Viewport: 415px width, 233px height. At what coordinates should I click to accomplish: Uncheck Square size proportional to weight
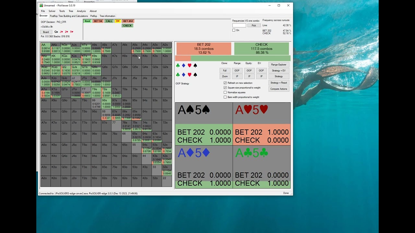tap(225, 88)
